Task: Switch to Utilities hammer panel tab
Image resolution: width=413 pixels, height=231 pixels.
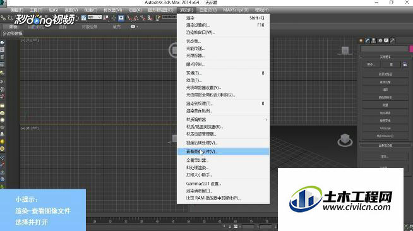Action: tap(392, 40)
